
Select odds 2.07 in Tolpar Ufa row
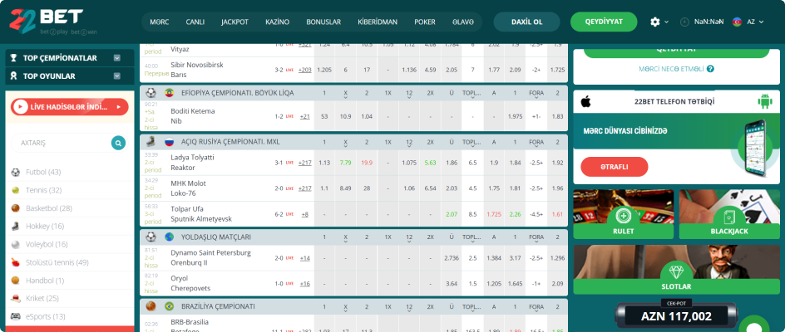pos(452,214)
